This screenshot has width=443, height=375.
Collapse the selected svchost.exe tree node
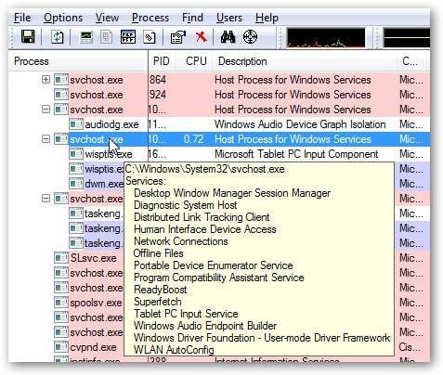(46, 139)
